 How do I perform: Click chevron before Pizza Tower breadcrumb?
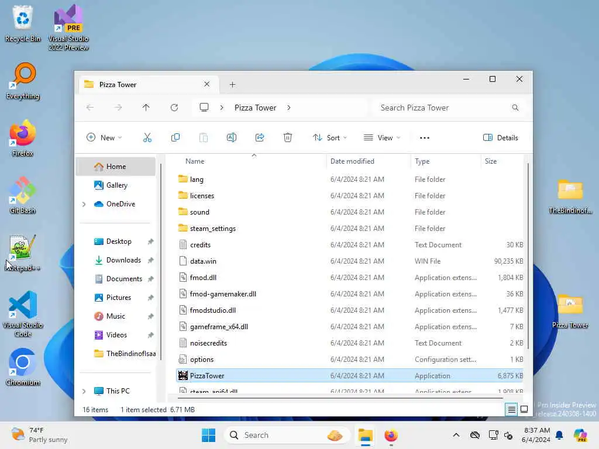[222, 108]
